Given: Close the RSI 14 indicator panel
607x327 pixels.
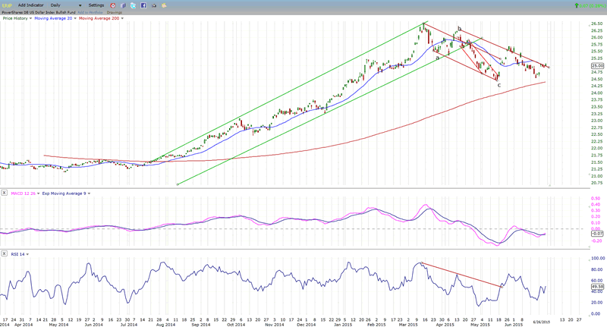Looking at the screenshot, I should 5,253.
